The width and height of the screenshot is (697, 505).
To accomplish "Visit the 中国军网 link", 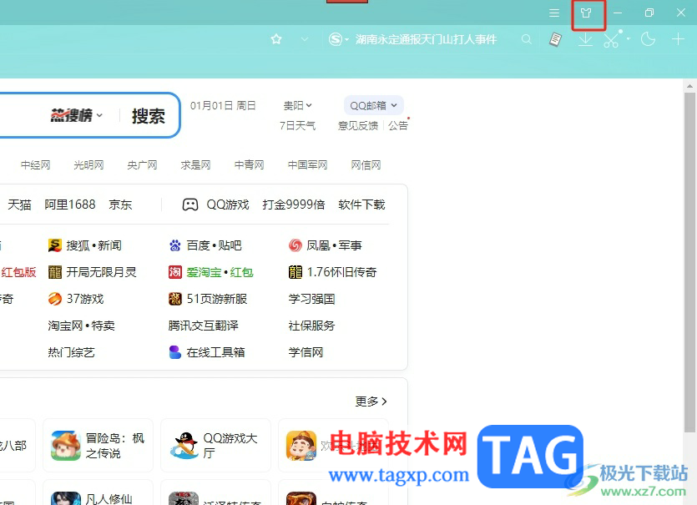I will 307,165.
